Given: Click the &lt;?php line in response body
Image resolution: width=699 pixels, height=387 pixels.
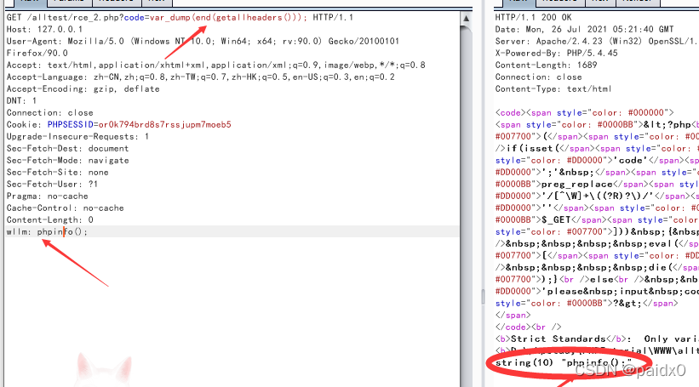Looking at the screenshot, I should point(597,125).
